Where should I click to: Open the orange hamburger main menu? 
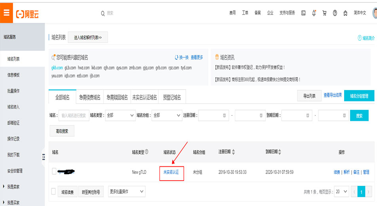(x=6, y=13)
